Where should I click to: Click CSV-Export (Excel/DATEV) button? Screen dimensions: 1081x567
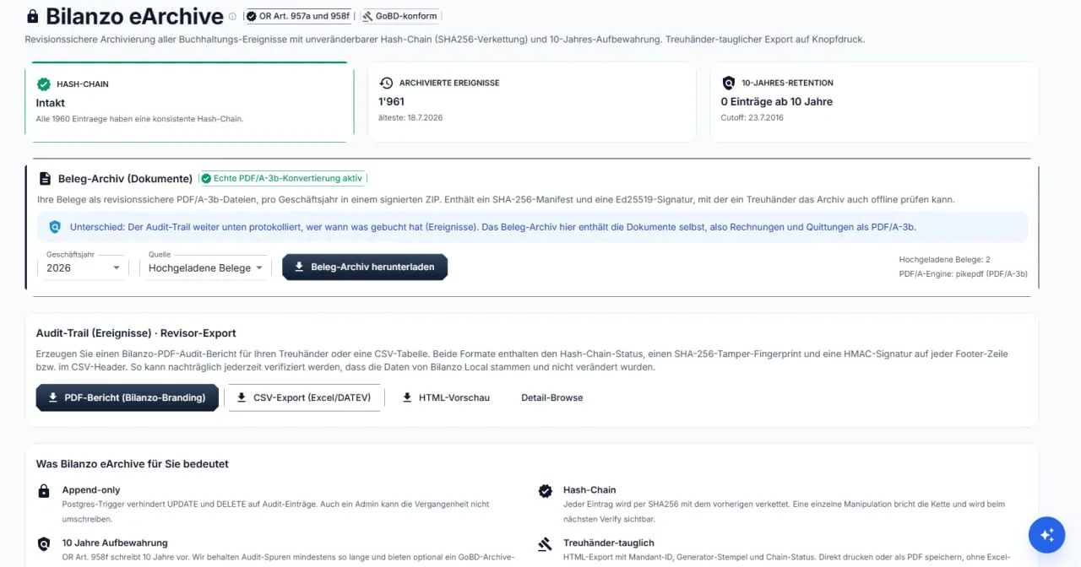click(x=304, y=397)
